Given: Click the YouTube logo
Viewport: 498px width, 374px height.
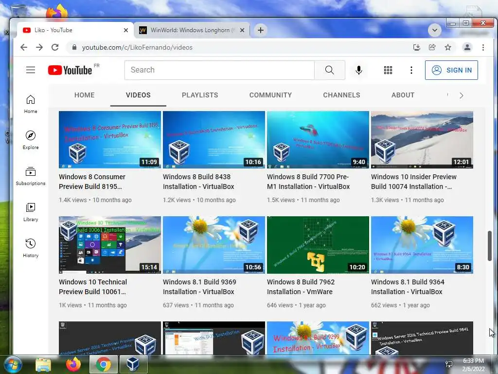Looking at the screenshot, I should tap(70, 70).
